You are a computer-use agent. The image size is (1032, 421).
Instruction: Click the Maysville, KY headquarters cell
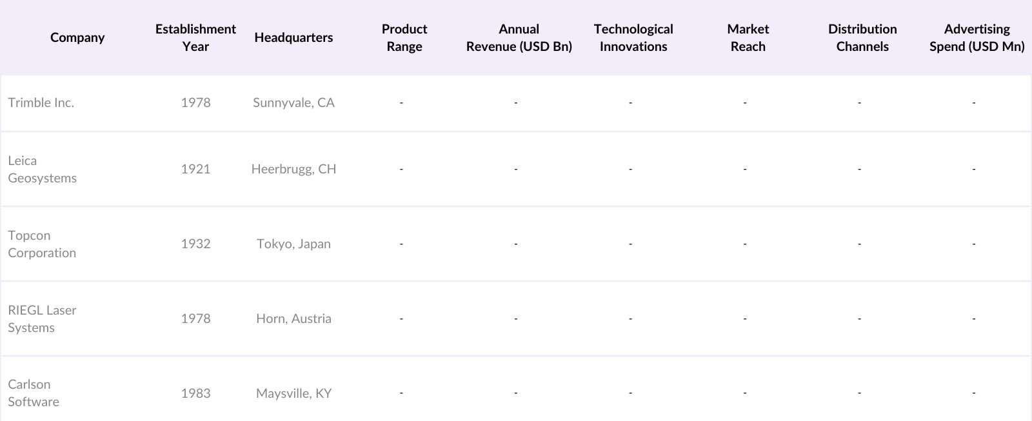tap(293, 393)
